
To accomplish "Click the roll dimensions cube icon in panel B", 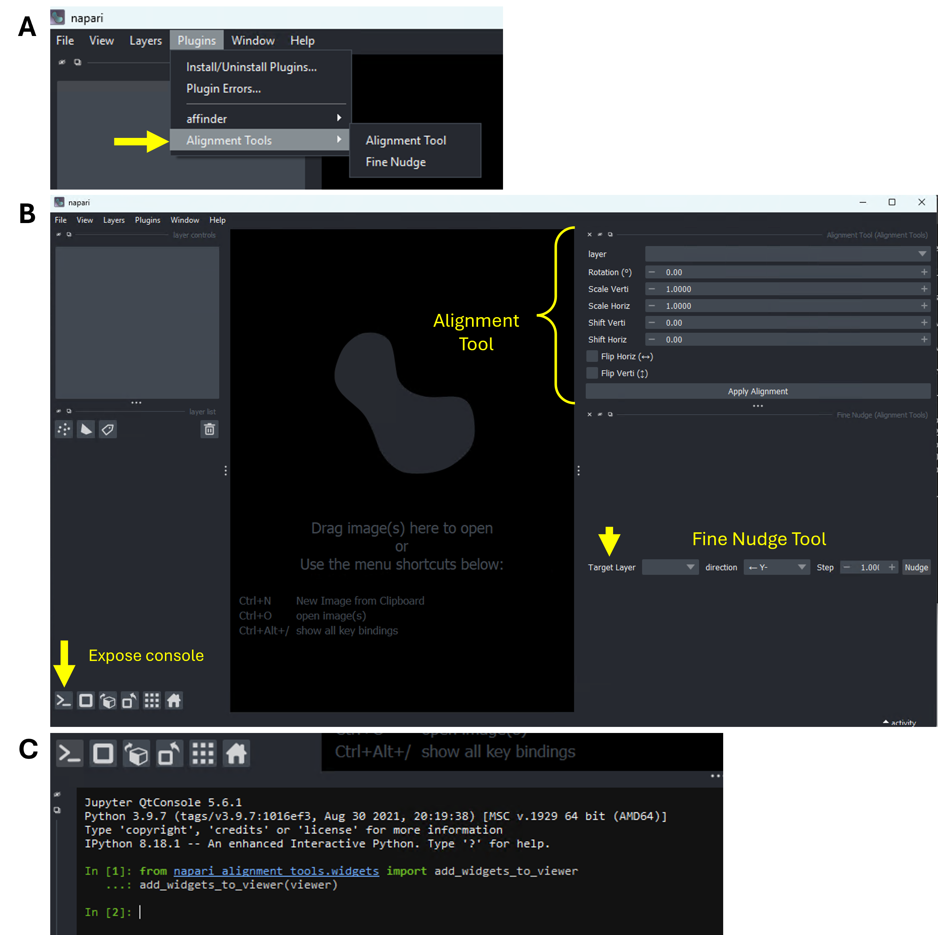I will (x=108, y=701).
